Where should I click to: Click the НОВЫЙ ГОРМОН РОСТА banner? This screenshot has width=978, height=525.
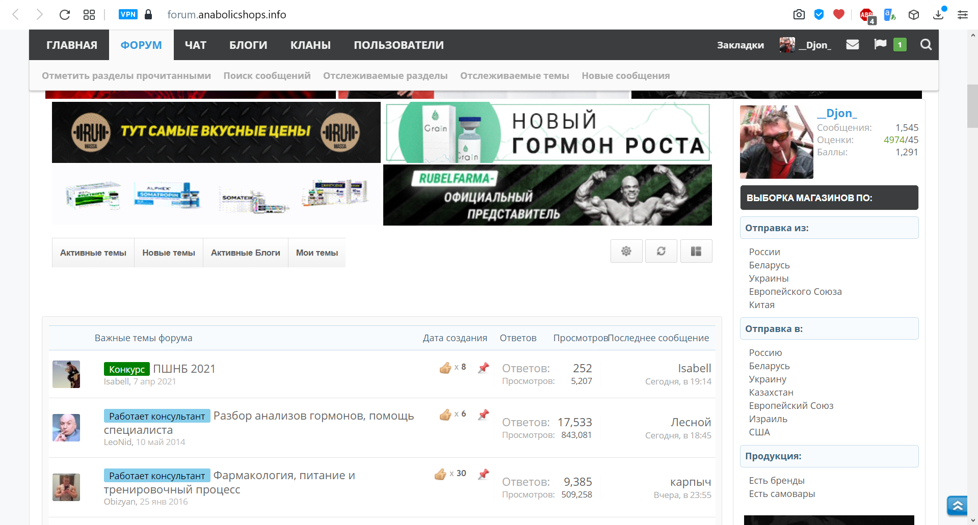tap(548, 132)
